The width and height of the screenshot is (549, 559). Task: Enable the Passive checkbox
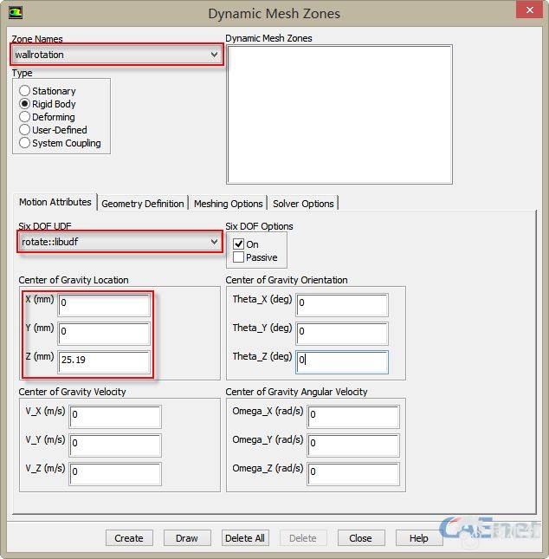pos(239,257)
